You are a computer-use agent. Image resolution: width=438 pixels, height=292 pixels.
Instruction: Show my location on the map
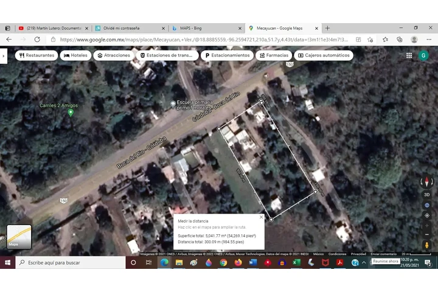click(426, 215)
